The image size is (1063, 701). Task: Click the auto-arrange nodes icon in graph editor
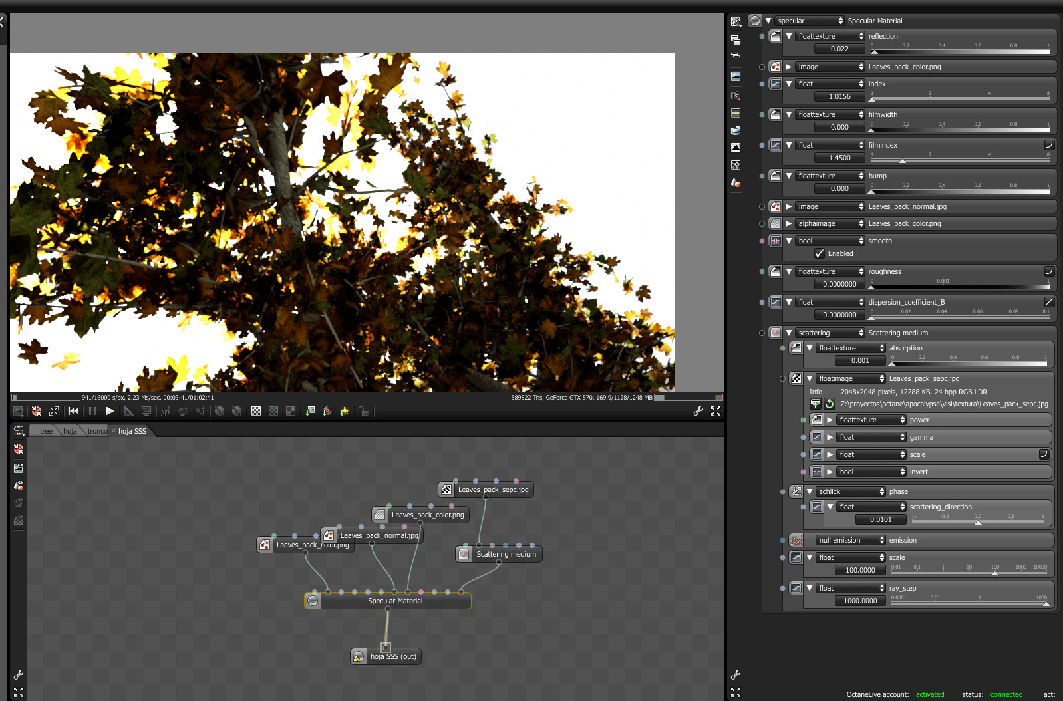pyautogui.click(x=19, y=431)
